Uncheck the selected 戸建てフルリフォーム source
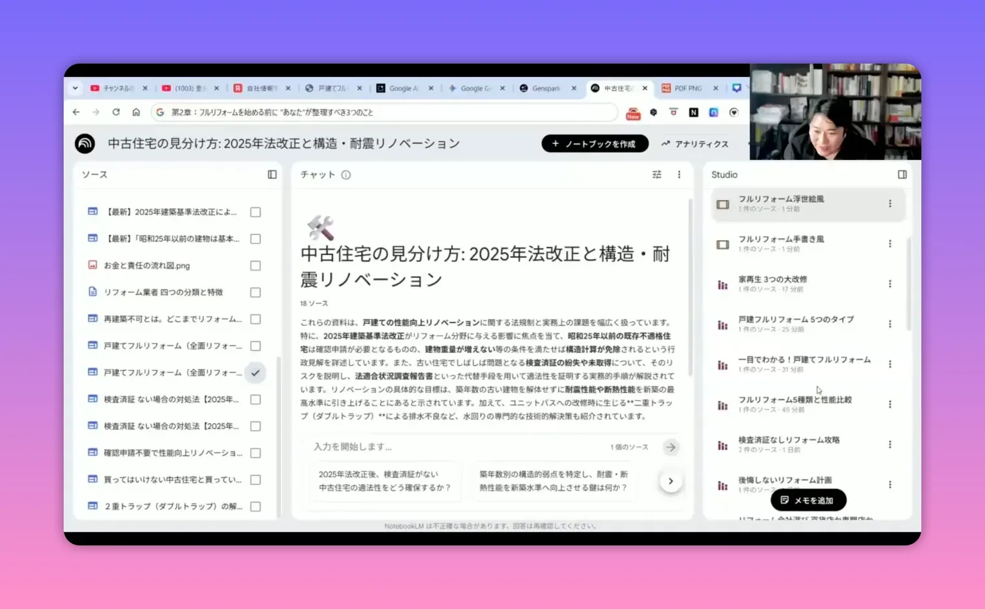 [255, 372]
